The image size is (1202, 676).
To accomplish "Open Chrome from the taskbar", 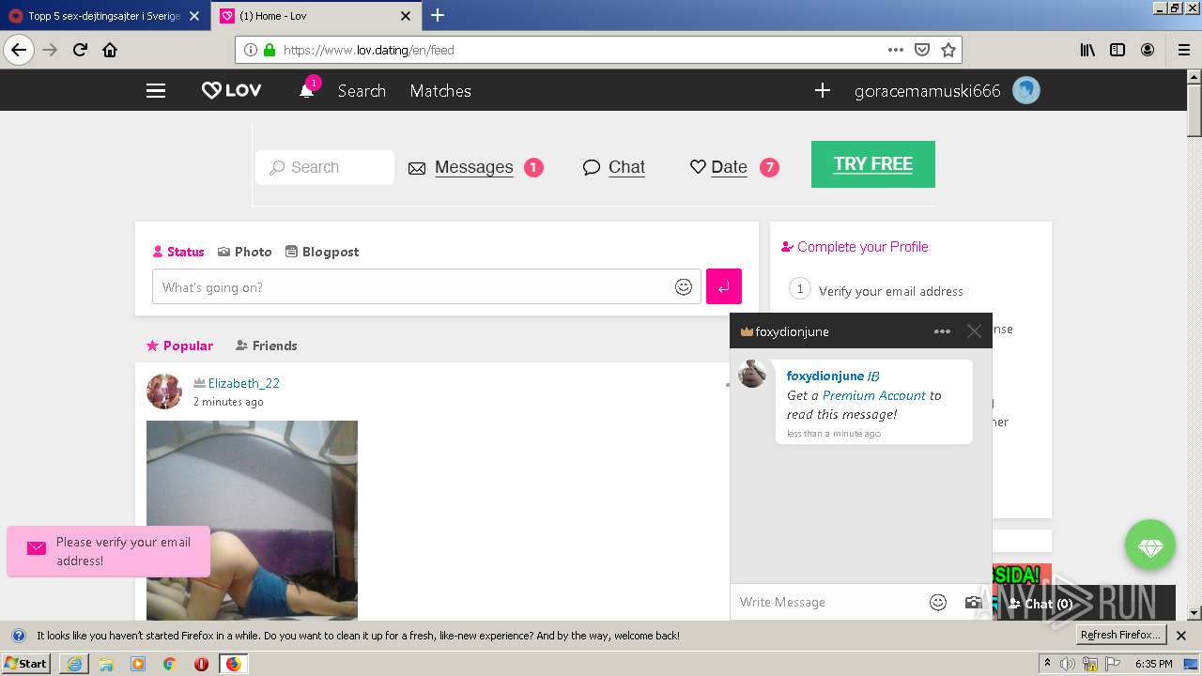I will [x=169, y=664].
